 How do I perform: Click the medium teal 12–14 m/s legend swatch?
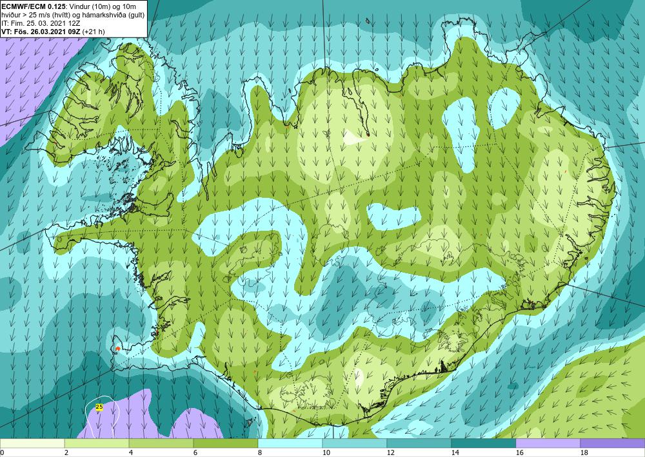pos(419,443)
